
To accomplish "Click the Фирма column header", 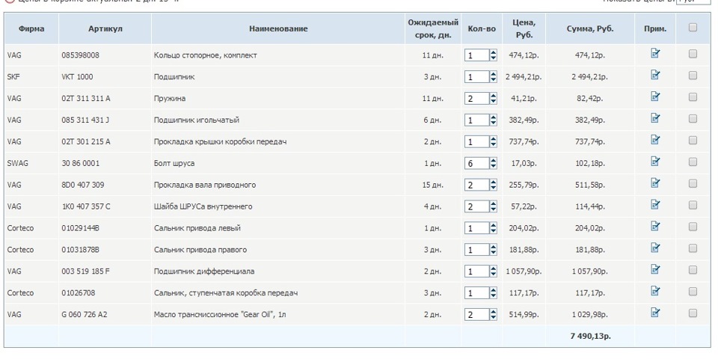I will tap(31, 28).
